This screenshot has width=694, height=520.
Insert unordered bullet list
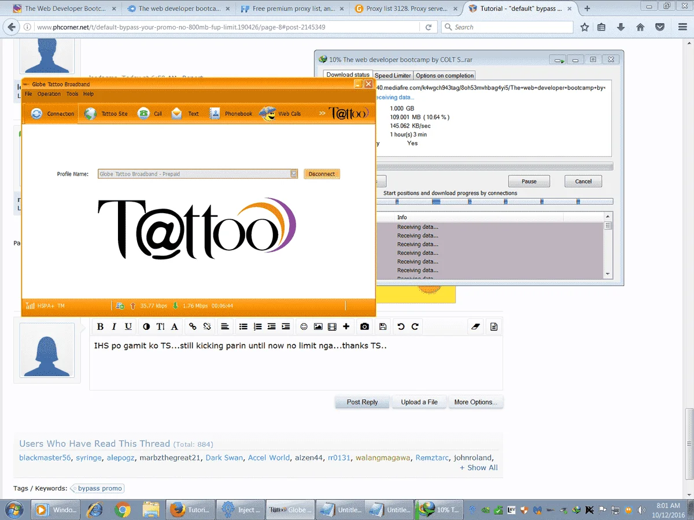point(243,326)
